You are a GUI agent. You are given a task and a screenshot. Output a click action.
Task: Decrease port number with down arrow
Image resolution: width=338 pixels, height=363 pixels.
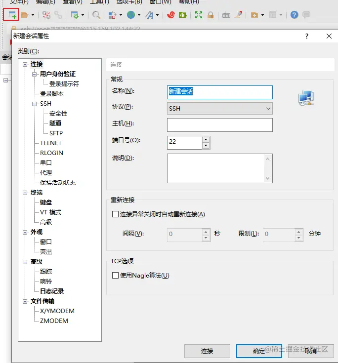pyautogui.click(x=206, y=146)
